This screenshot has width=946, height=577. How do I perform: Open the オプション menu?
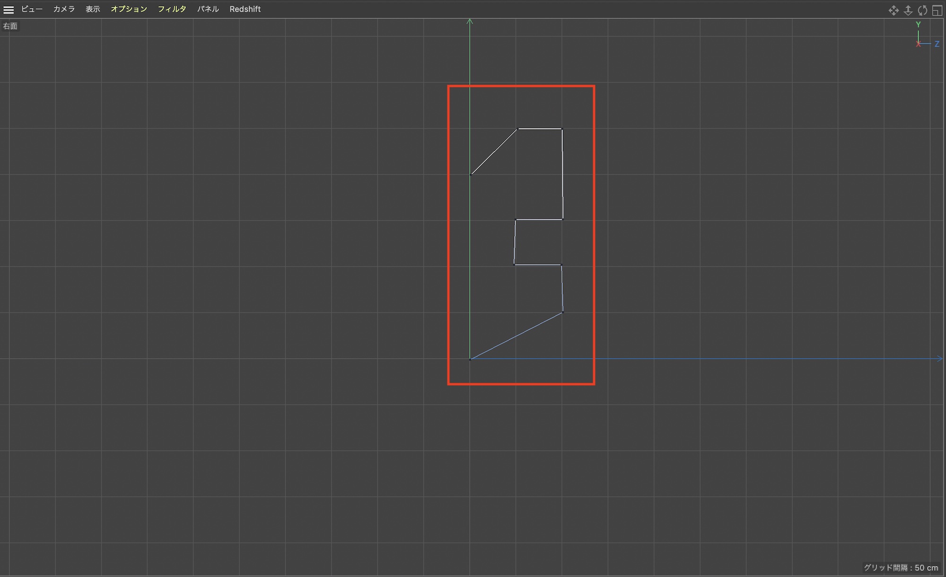(129, 9)
